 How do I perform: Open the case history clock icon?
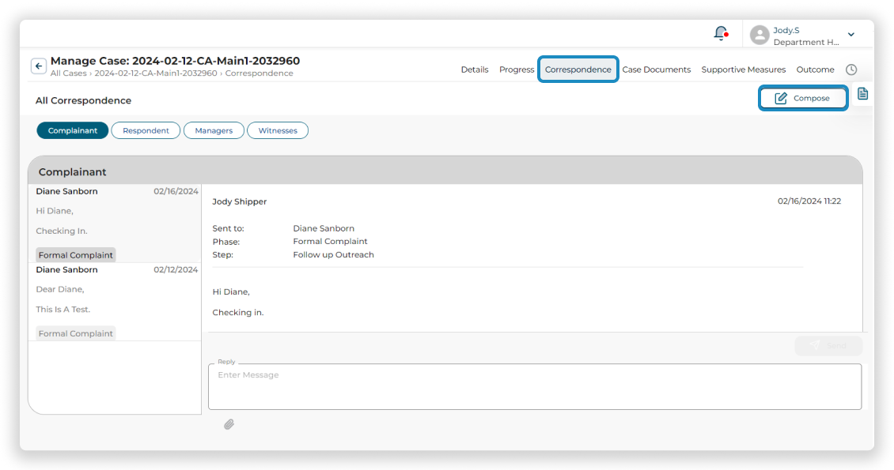pyautogui.click(x=851, y=70)
